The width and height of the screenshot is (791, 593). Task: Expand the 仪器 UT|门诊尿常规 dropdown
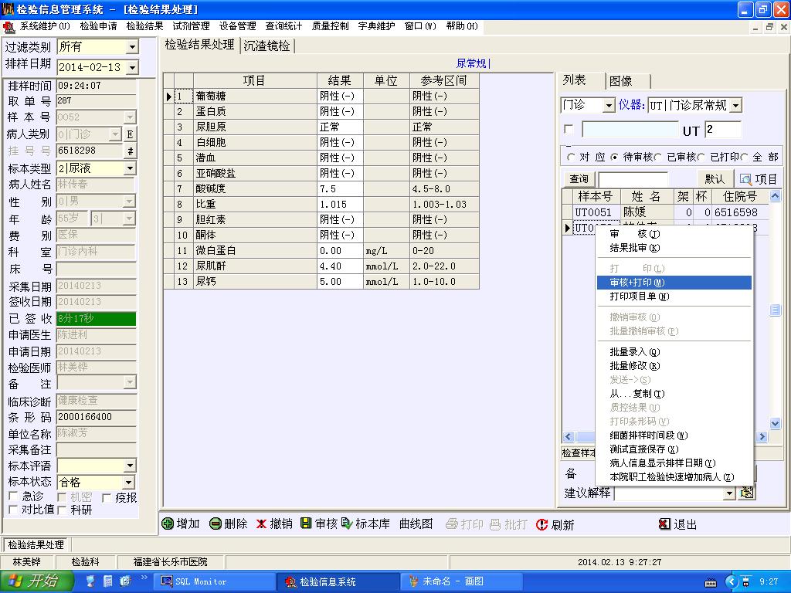click(x=735, y=105)
